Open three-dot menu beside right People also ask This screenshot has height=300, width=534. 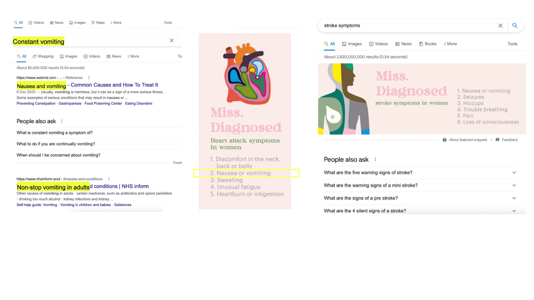tap(375, 159)
